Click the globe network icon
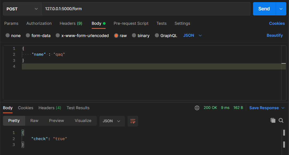Viewport: 289px width, 155px height. (197, 108)
